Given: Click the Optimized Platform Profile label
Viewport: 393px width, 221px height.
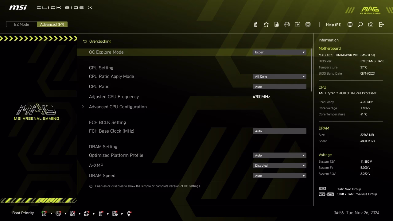Looking at the screenshot, I should [x=116, y=155].
